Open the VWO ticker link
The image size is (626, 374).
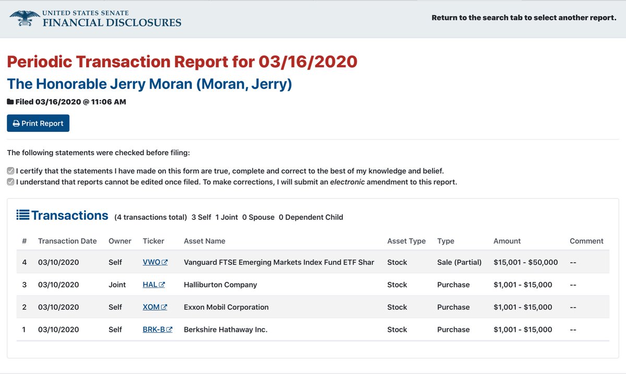coord(155,262)
